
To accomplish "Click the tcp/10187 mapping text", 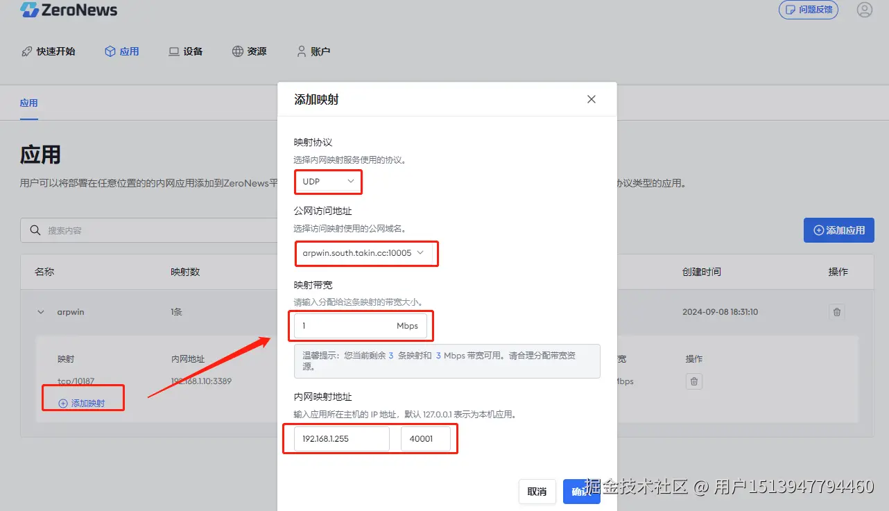I will (76, 381).
